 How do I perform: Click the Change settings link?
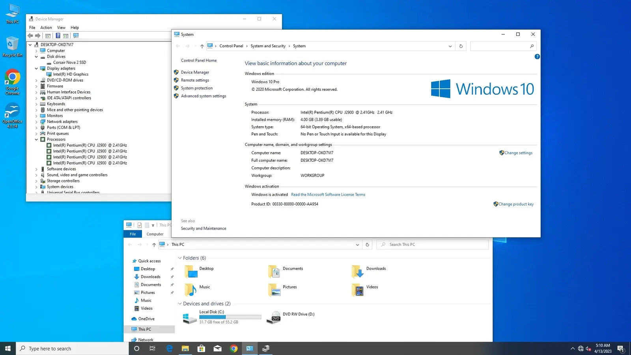(518, 153)
